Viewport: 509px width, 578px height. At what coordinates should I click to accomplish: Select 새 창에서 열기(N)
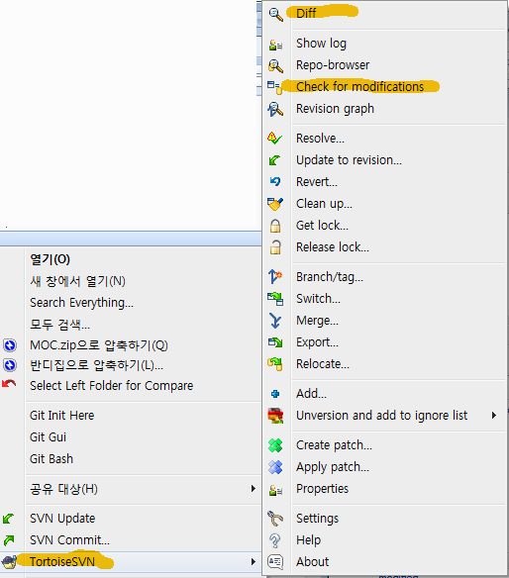pos(77,281)
